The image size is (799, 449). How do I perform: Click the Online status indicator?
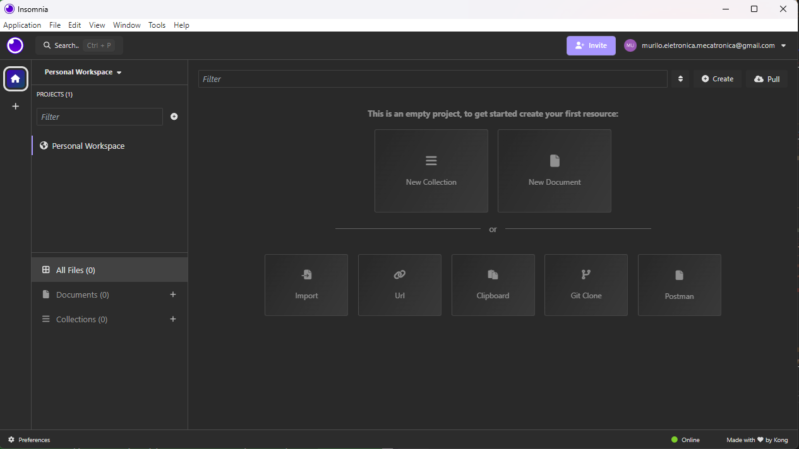[686, 440]
